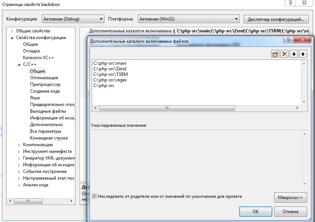Image resolution: width=315 pixels, height=222 pixels.
Task: Toggle the Наследовать от родителя checkbox
Action: coord(94,196)
